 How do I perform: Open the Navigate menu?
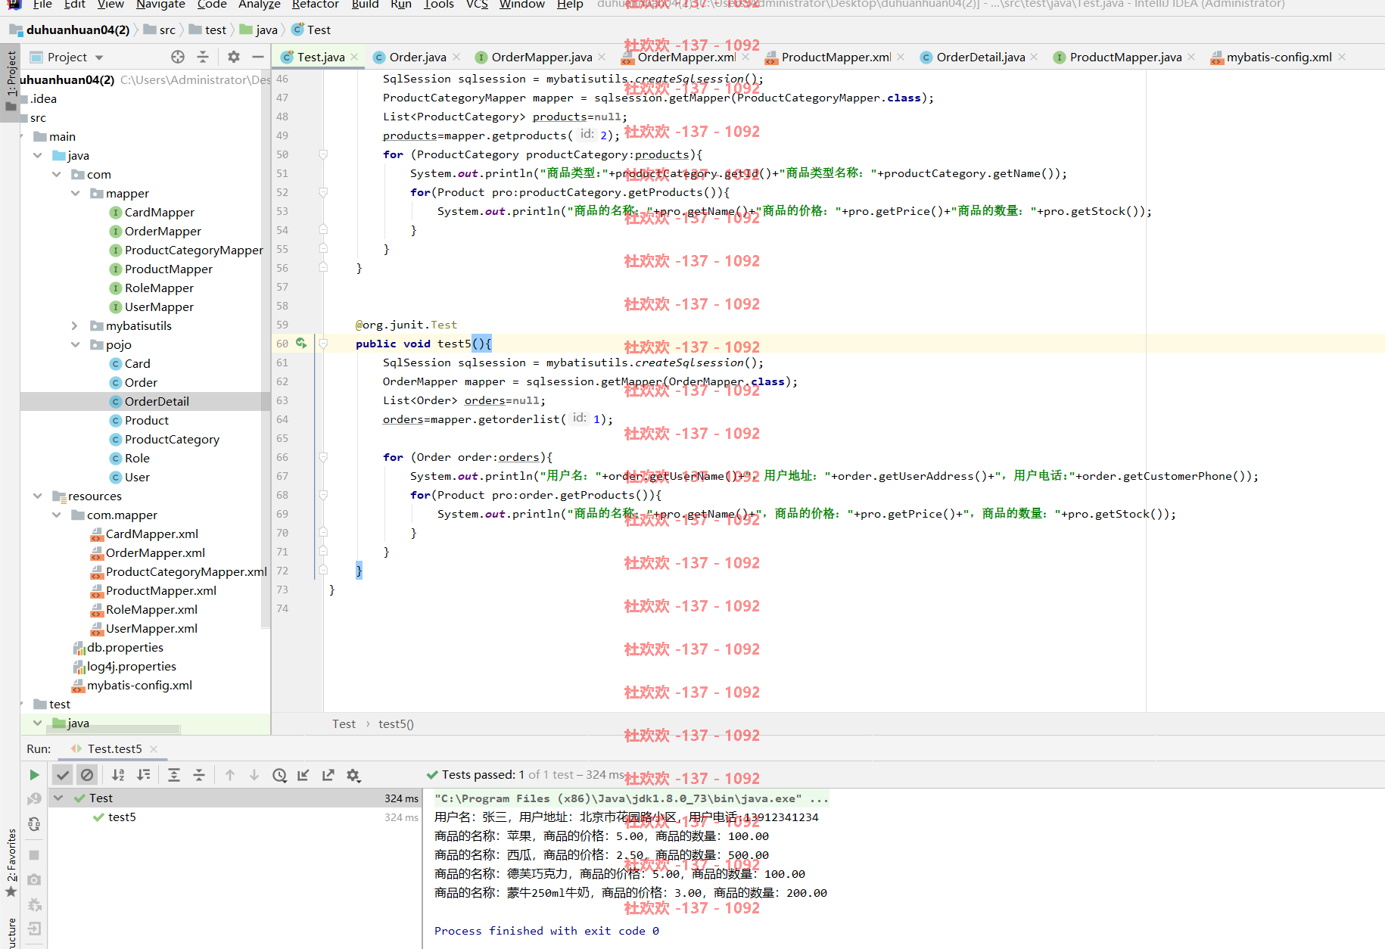click(160, 5)
